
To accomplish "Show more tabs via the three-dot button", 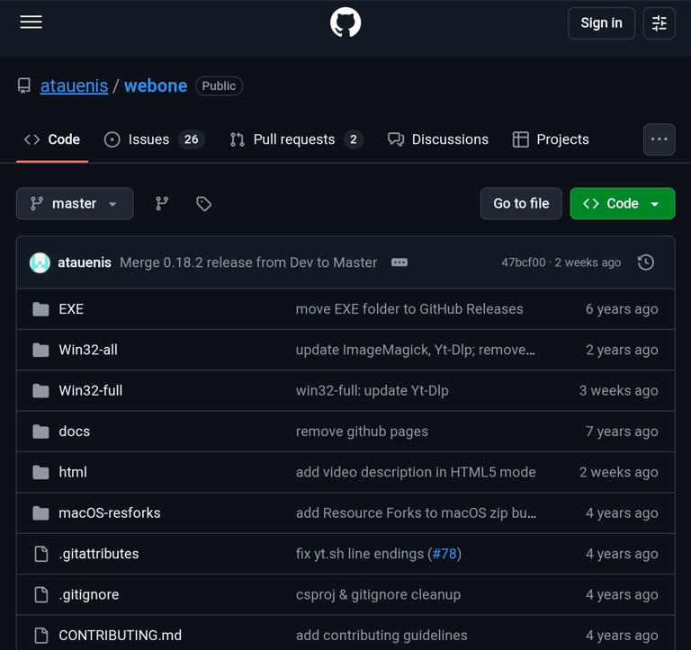I will point(659,139).
